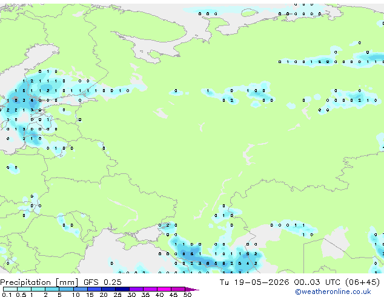
Task: Pick the legend swatch between 2 and 5
Action: coord(52,289)
